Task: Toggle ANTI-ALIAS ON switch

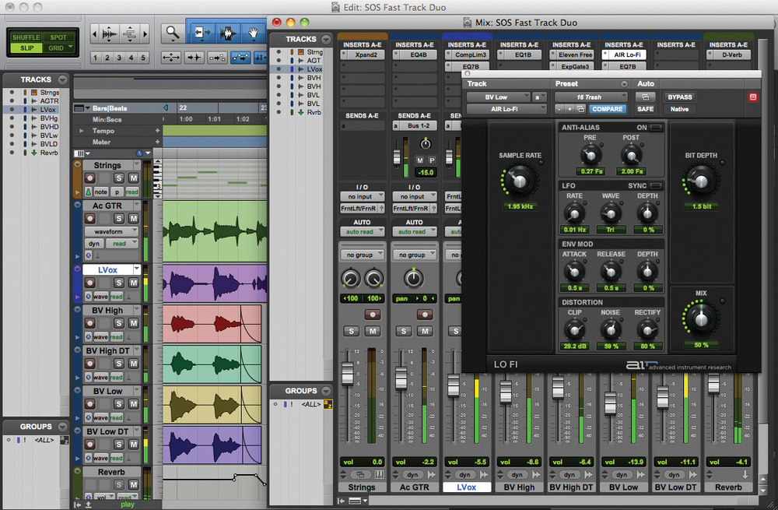Action: pyautogui.click(x=656, y=128)
